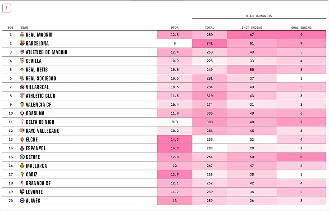Sort by Goal Ending column header
Screen dimensions: 329x211
pyautogui.click(x=301, y=27)
